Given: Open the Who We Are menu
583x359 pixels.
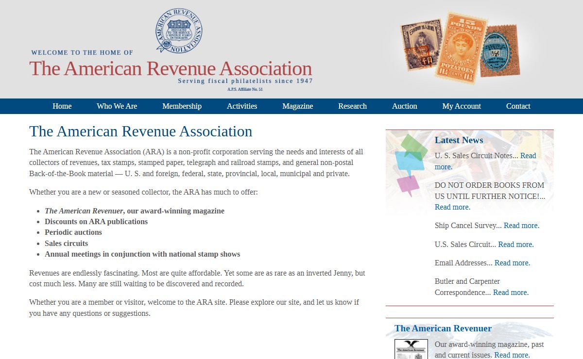Looking at the screenshot, I should pyautogui.click(x=117, y=106).
